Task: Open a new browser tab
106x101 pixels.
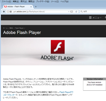Action: (36, 7)
